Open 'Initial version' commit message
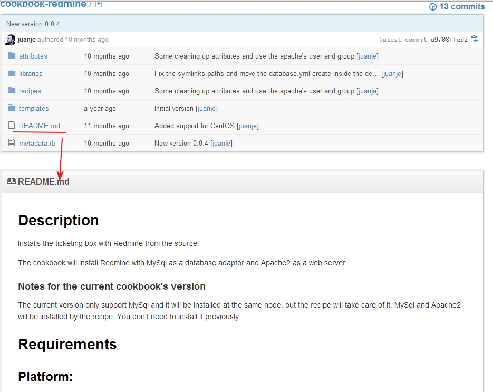 point(174,109)
